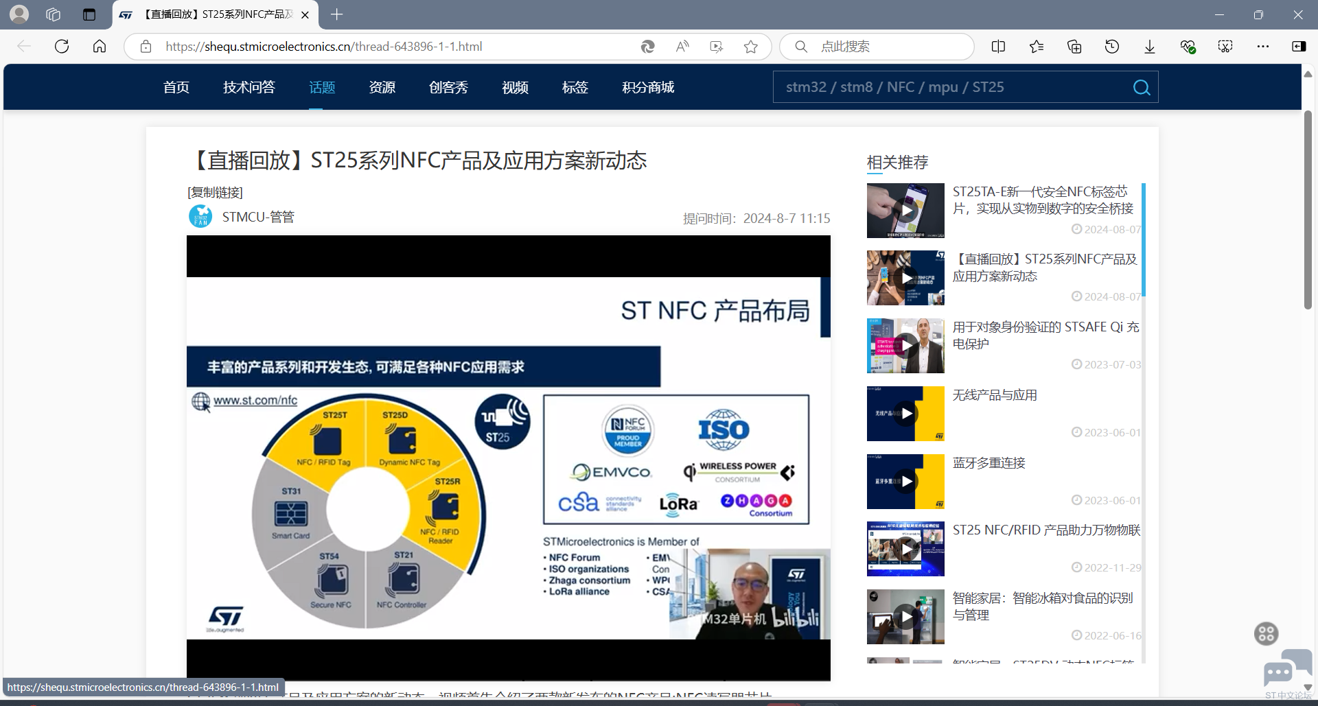The image size is (1318, 706).
Task: Open the ST25 NFC/RFID 产品助力 video thumbnail
Action: [x=905, y=549]
